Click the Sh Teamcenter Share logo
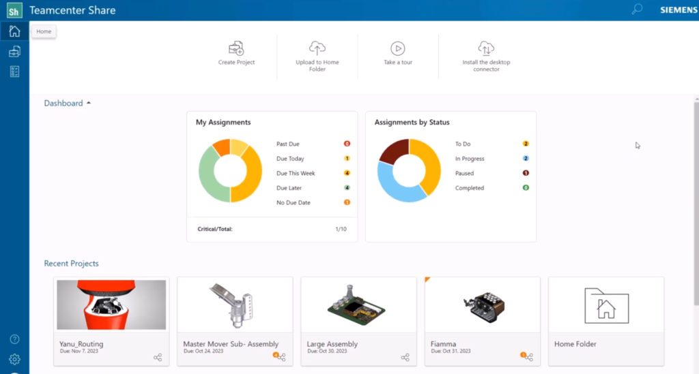Viewport: 699px width, 374px height. pyautogui.click(x=15, y=10)
